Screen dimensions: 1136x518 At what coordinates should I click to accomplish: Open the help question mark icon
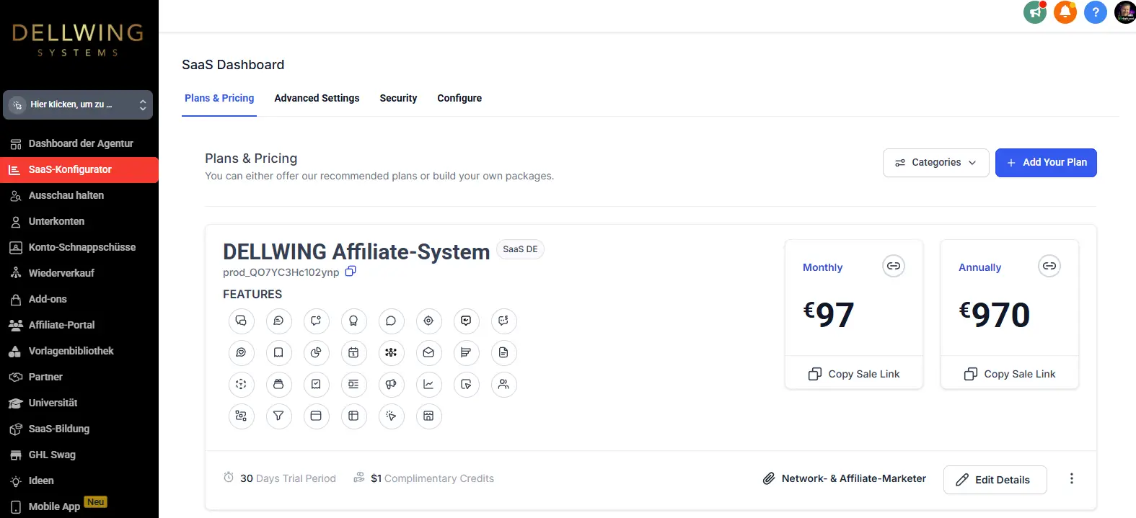coord(1096,12)
